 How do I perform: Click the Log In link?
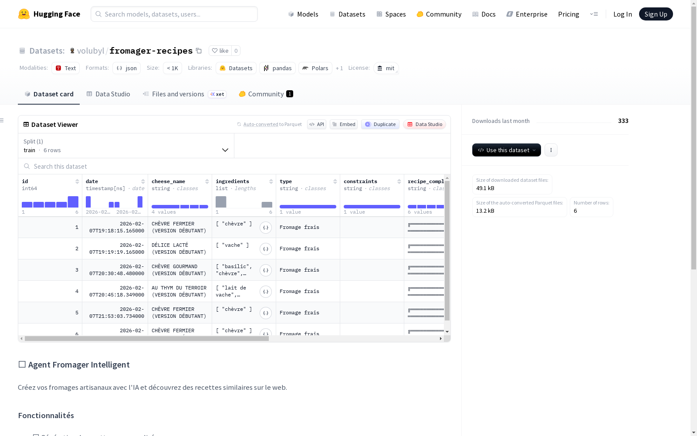pos(623,14)
